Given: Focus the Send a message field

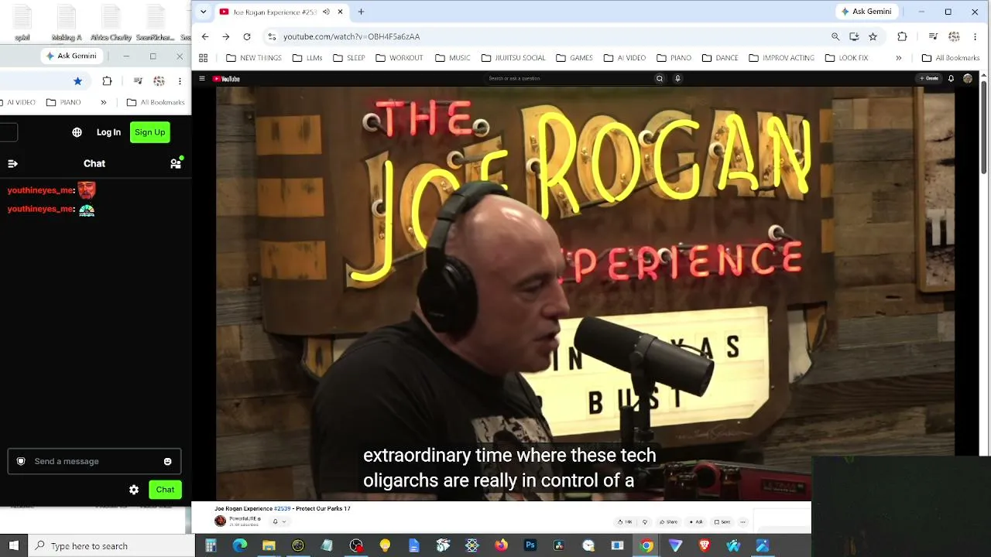Looking at the screenshot, I should click(94, 461).
